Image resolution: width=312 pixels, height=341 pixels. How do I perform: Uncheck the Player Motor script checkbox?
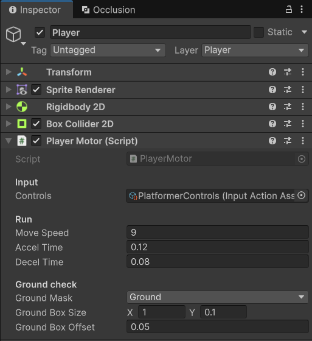pyautogui.click(x=36, y=141)
